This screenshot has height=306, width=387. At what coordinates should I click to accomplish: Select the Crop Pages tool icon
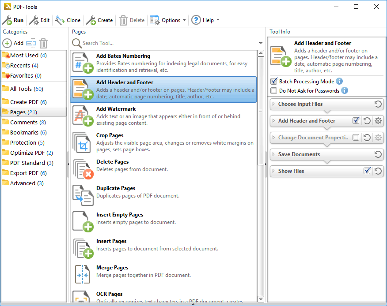click(x=82, y=142)
